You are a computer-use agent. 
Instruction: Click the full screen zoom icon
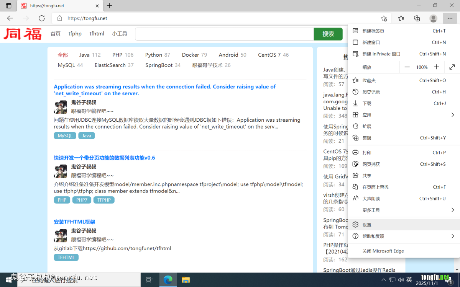(452, 67)
